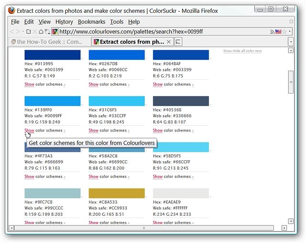
Task: Click the vertical scrollbar down arrow
Action: coord(291,221)
